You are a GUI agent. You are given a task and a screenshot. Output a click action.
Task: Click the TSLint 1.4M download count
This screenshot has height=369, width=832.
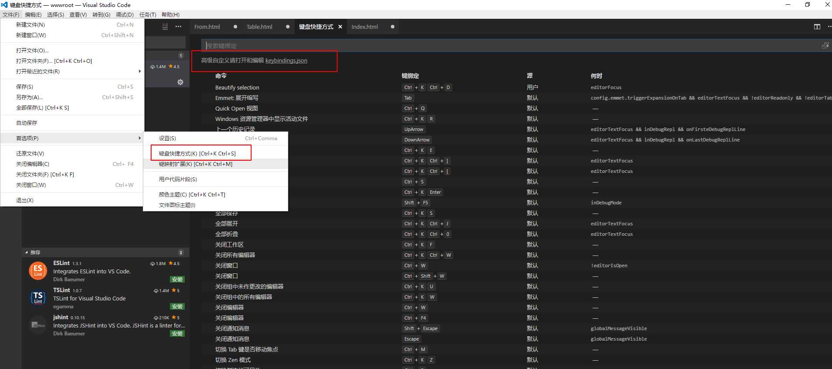[x=161, y=290]
